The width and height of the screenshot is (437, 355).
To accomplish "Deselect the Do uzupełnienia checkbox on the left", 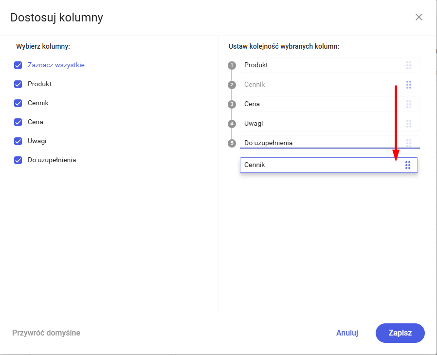I will (18, 160).
